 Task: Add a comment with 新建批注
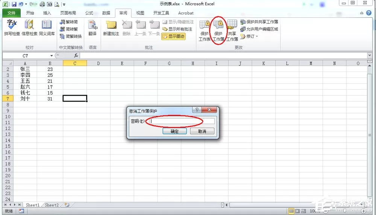[x=111, y=28]
